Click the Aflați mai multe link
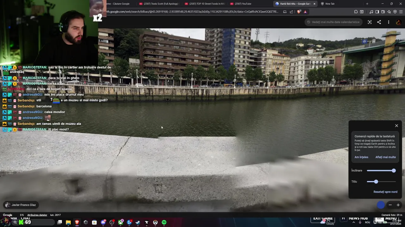The image size is (405, 227). coord(385,157)
